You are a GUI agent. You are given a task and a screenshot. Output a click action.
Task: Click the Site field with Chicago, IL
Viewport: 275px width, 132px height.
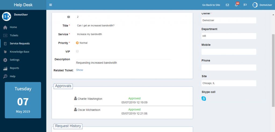tap(229, 83)
